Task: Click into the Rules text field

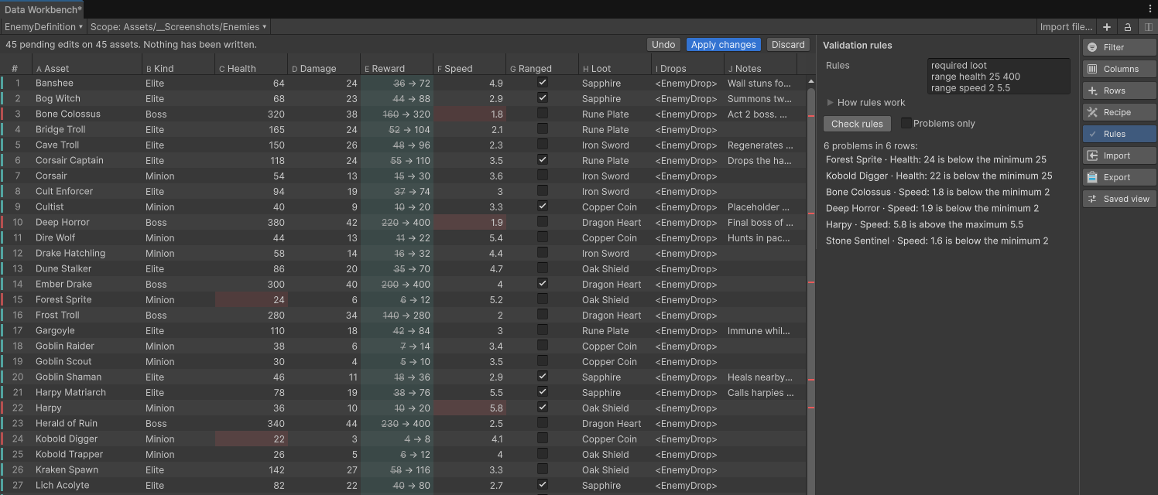Action: 999,77
